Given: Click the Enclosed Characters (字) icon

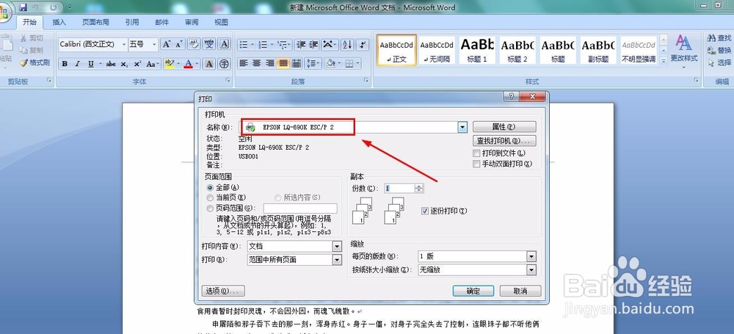Looking at the screenshot, I should click(225, 64).
